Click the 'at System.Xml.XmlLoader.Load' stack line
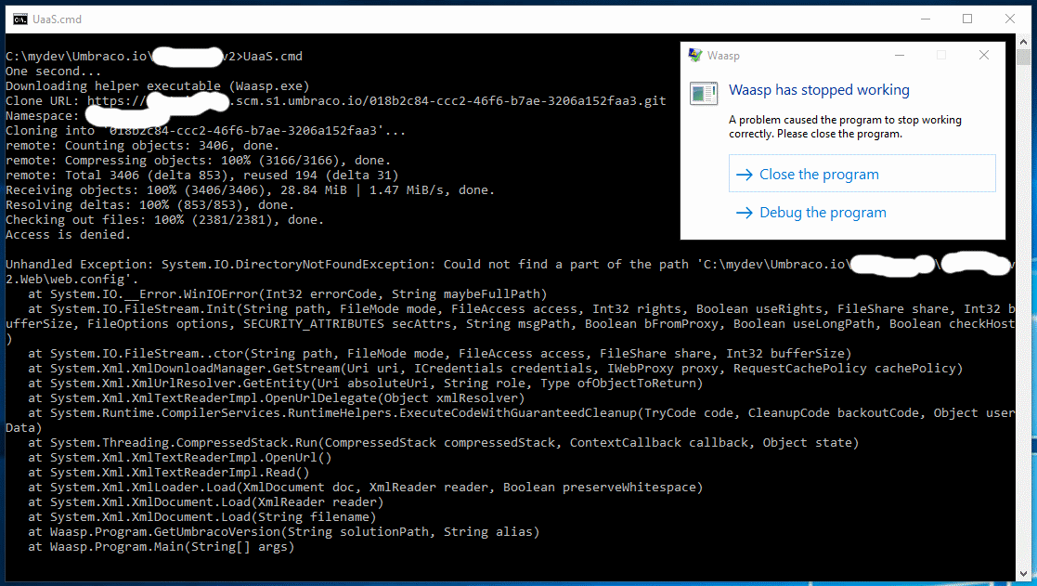The width and height of the screenshot is (1037, 586). [365, 488]
